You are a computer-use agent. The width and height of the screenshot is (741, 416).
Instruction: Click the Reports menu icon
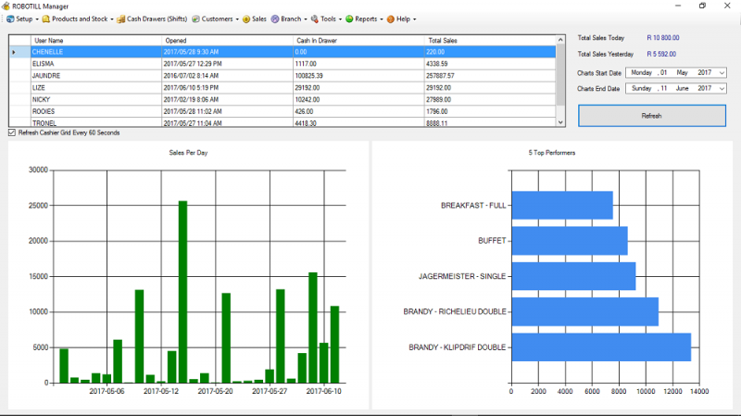click(349, 19)
